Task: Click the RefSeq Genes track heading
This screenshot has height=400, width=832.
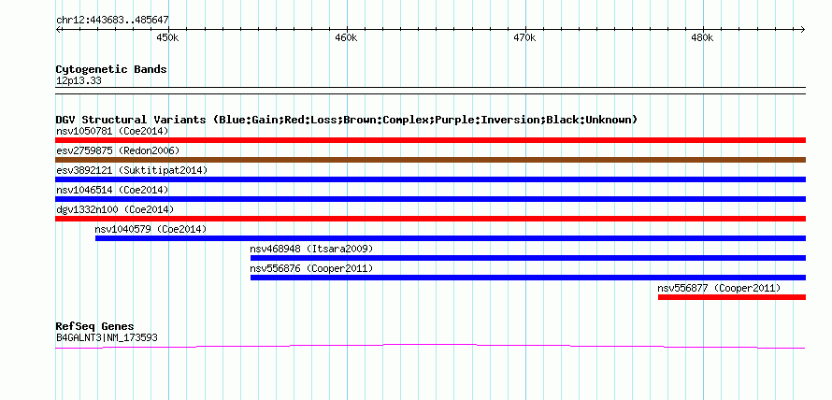Action: coord(95,326)
